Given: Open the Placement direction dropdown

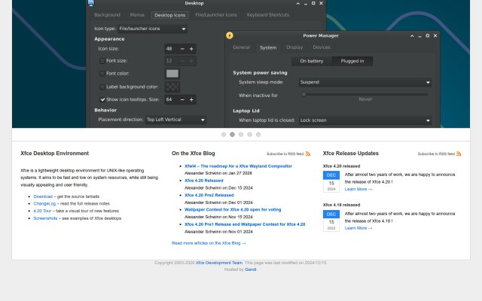Looking at the screenshot, I should 175,120.
